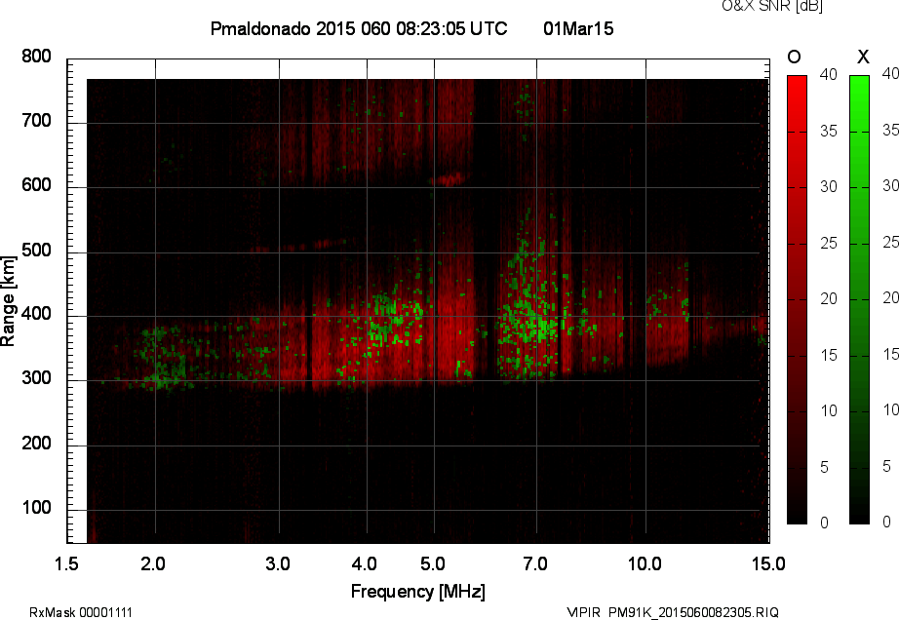This screenshot has width=899, height=620.
Task: Click the 500 range tick label
Action: click(36, 251)
